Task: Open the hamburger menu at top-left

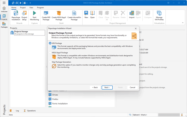Action: click(4, 3)
